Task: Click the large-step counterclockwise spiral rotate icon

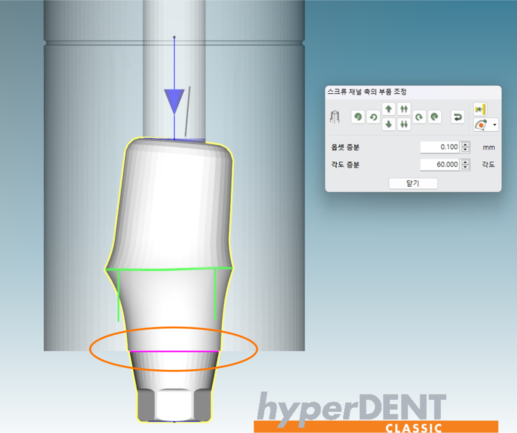Action: click(358, 117)
